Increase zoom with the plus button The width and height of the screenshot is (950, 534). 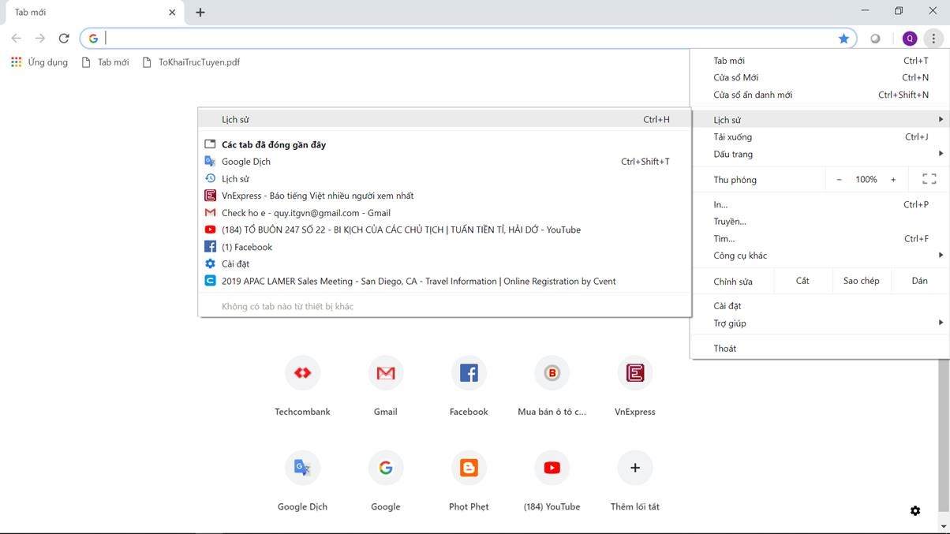[893, 179]
